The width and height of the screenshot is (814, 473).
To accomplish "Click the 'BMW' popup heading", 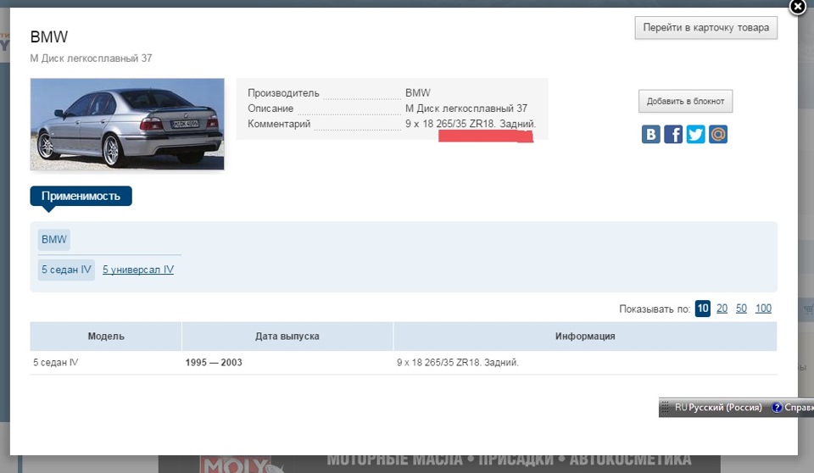I will click(49, 36).
